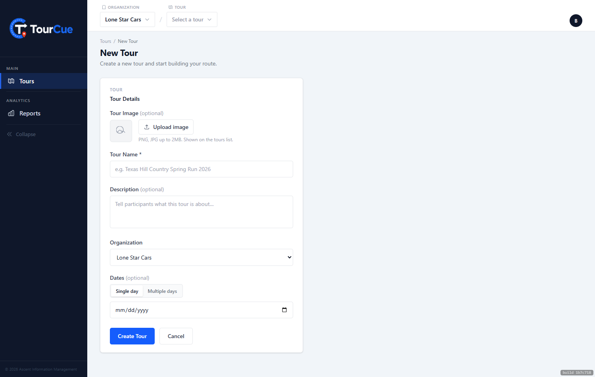Image resolution: width=595 pixels, height=377 pixels.
Task: Click the Create Tour button
Action: click(132, 336)
